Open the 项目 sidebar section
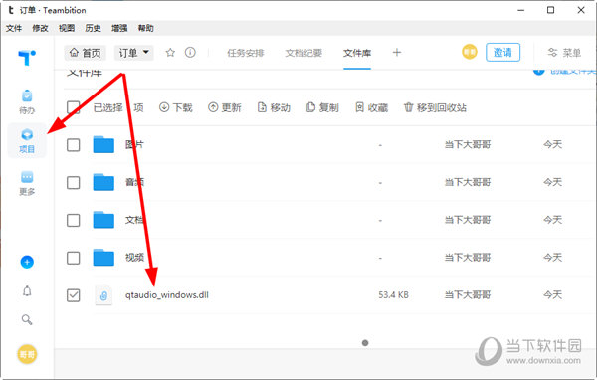The width and height of the screenshot is (597, 380). tap(27, 141)
